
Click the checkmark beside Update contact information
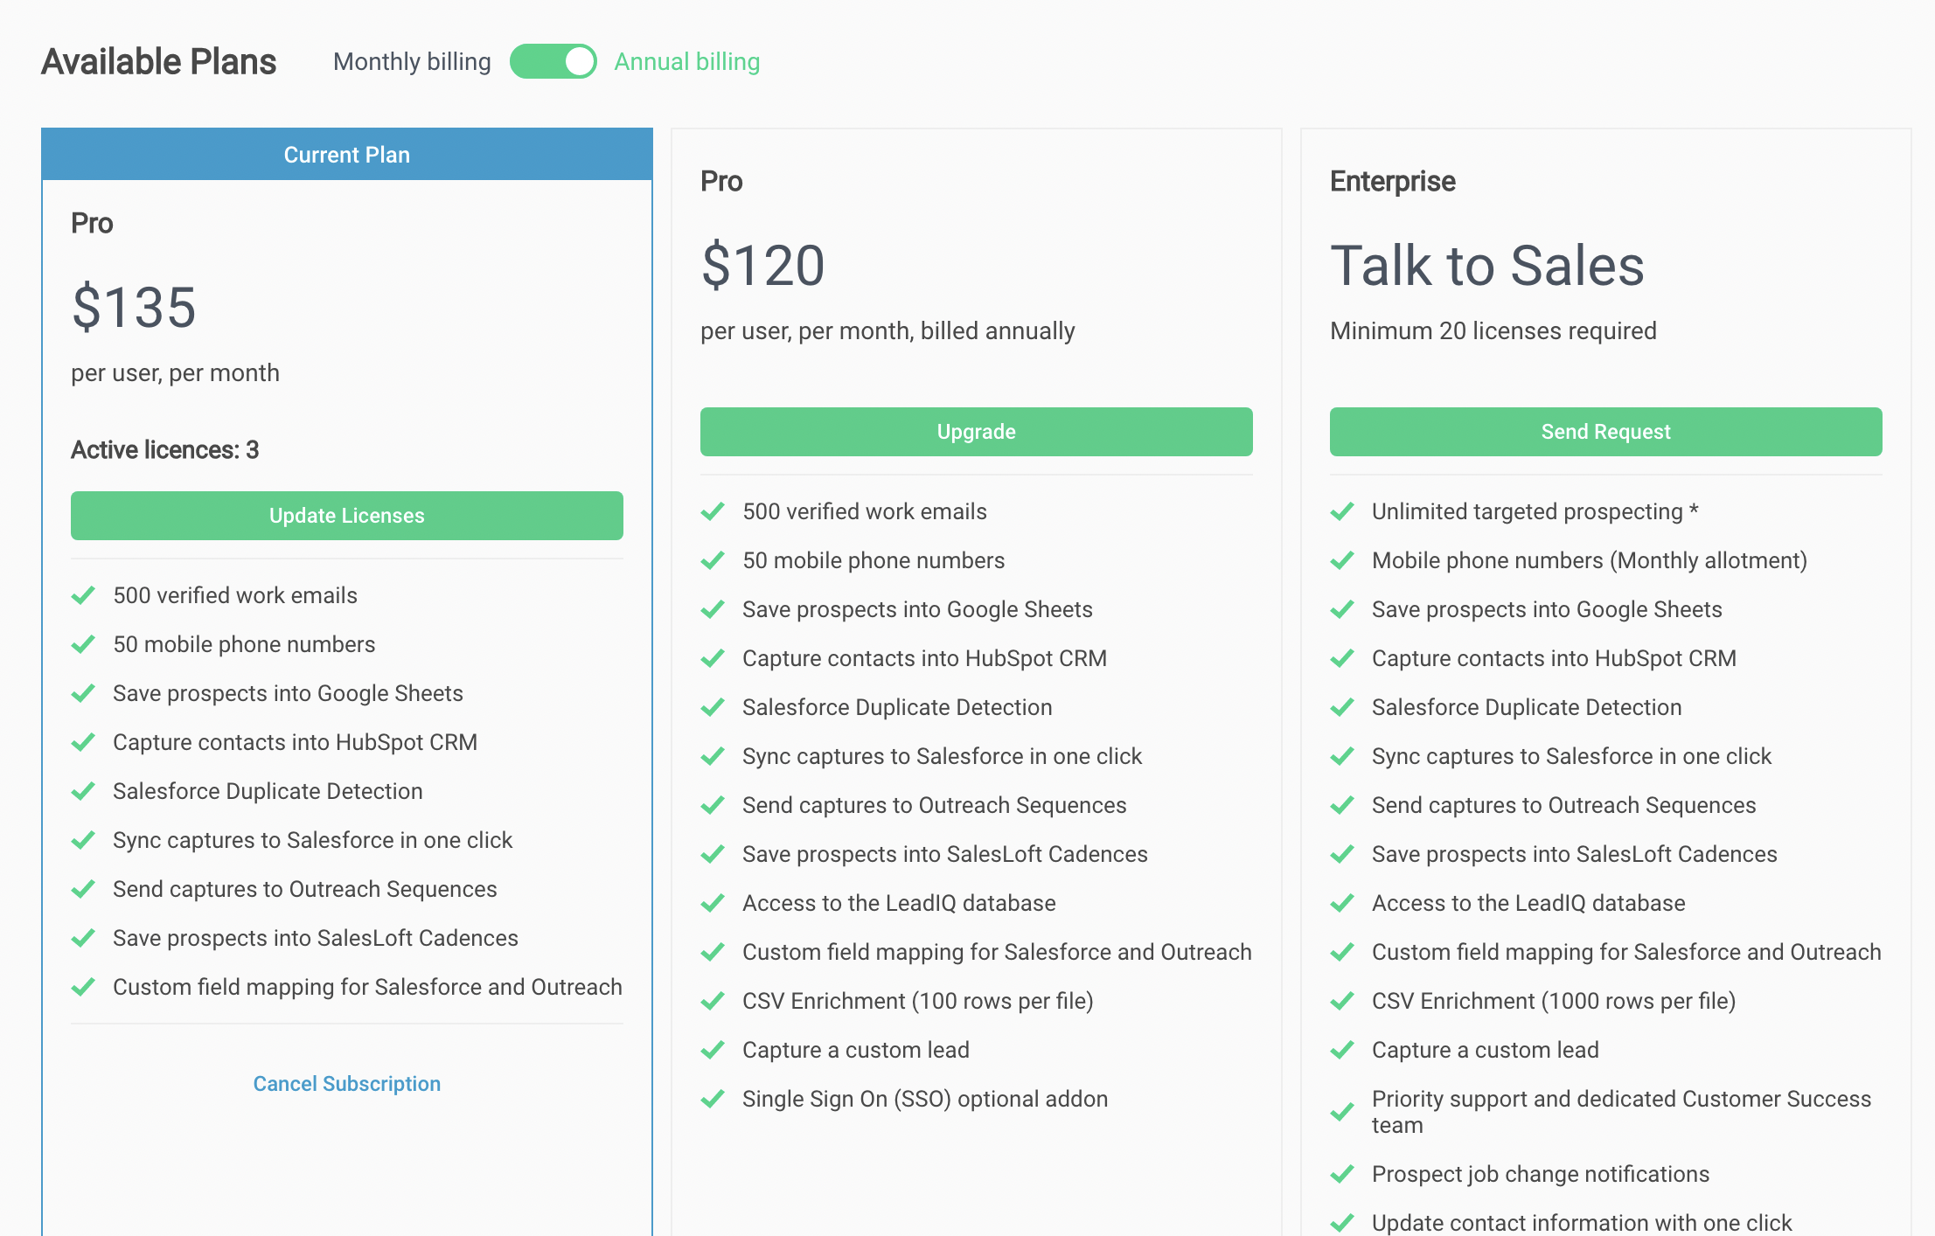click(1342, 1223)
